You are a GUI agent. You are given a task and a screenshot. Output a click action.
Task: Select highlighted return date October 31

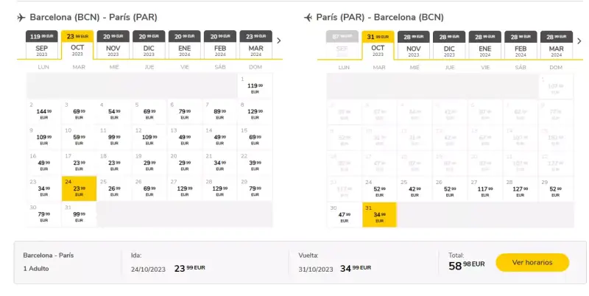point(379,215)
